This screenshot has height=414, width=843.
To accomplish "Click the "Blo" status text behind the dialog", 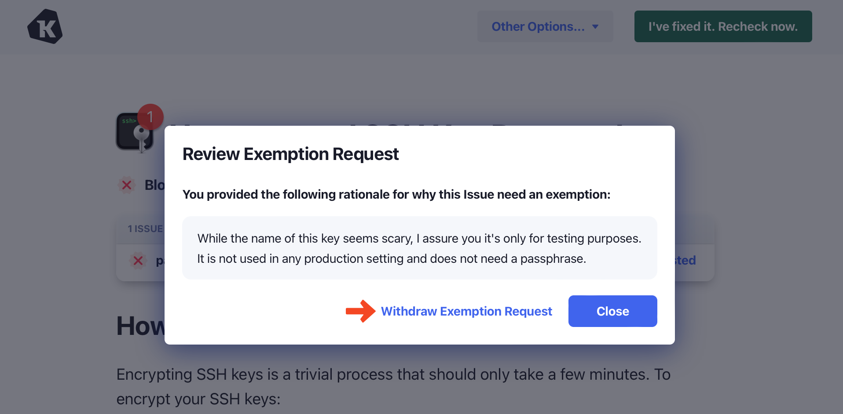I will pos(154,185).
